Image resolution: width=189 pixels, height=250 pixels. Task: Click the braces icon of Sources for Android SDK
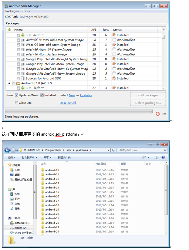point(23,79)
